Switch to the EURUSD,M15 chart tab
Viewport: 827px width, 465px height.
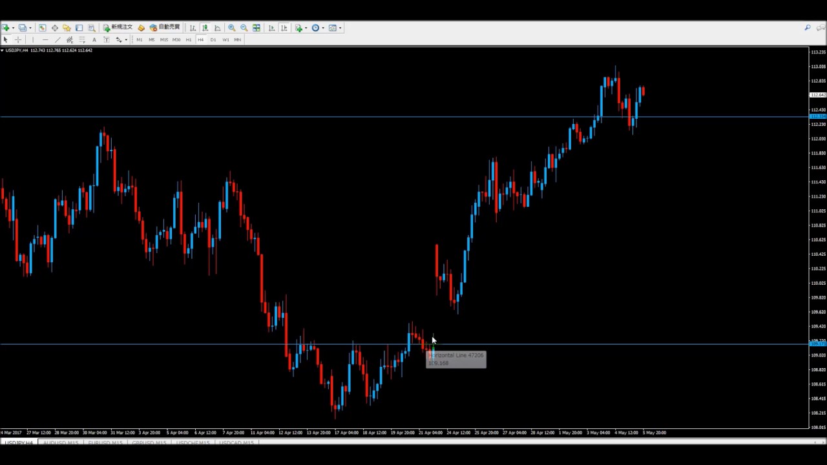coord(105,443)
